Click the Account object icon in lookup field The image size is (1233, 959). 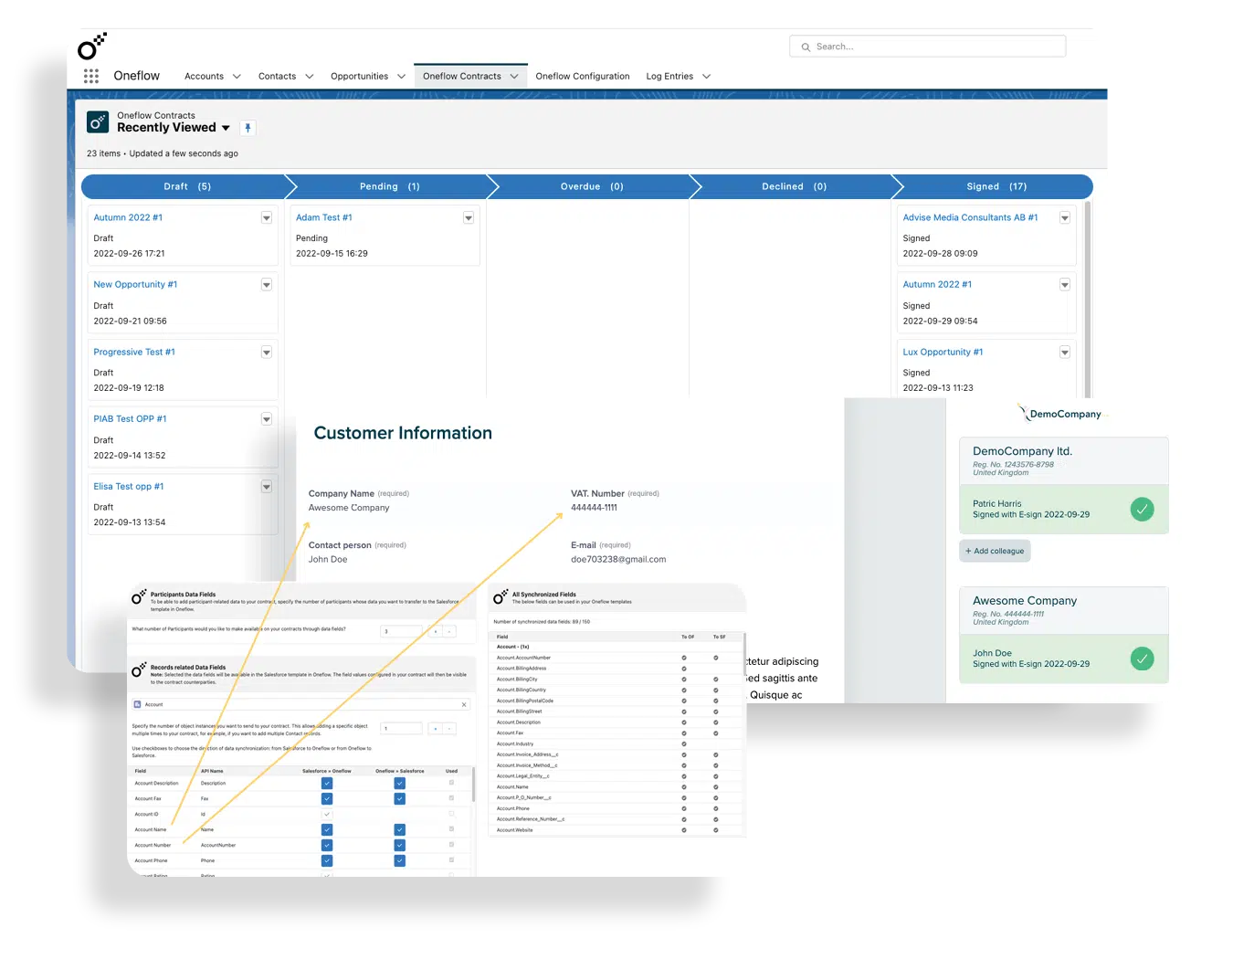coord(138,704)
